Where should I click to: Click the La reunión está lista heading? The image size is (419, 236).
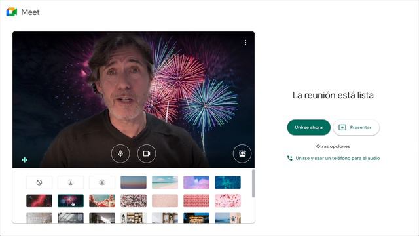click(x=333, y=95)
